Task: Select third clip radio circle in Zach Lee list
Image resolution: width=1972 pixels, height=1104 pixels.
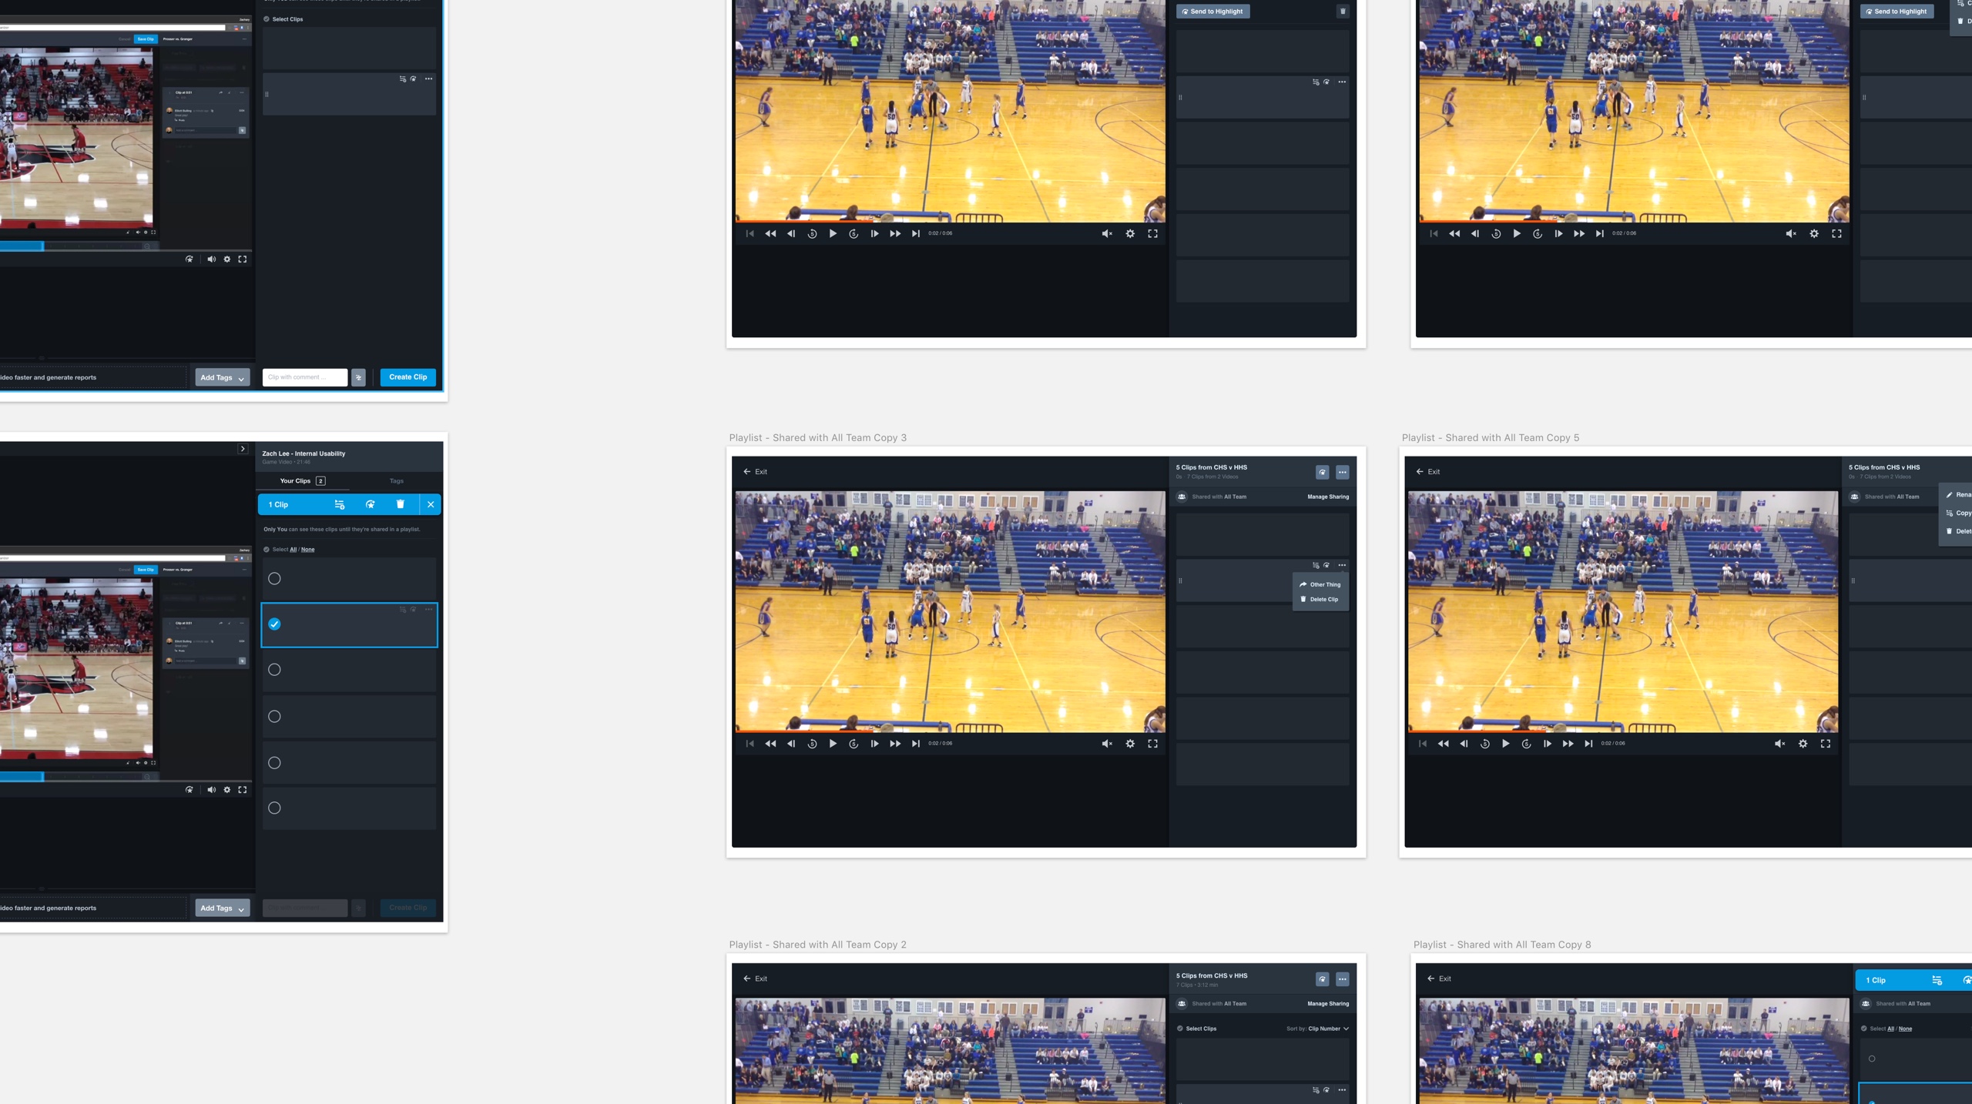Action: (x=274, y=670)
